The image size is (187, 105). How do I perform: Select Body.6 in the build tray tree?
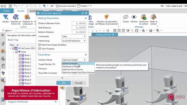tap(28, 73)
